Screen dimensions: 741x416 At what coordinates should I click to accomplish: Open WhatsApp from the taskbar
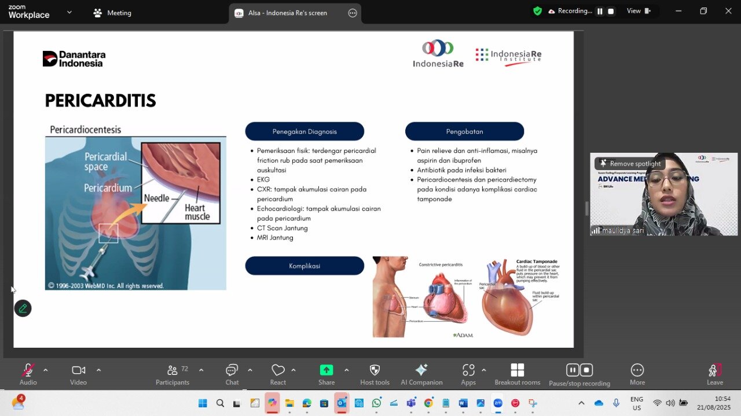click(x=377, y=403)
